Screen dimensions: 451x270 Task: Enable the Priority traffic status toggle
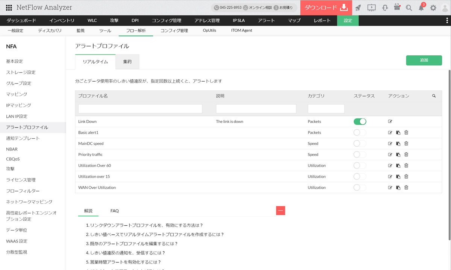pyautogui.click(x=360, y=155)
